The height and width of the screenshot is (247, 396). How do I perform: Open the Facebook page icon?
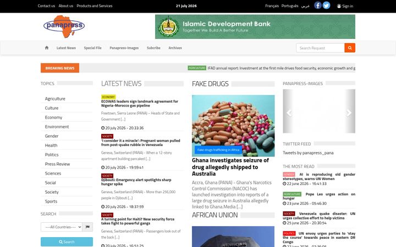318,5
